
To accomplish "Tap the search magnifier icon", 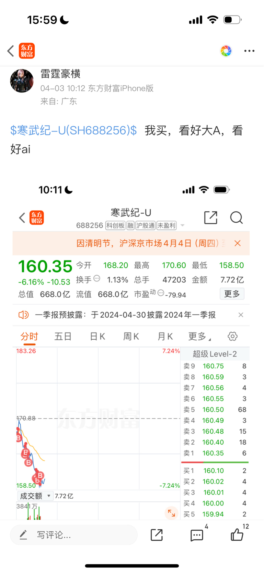I will pos(237,217).
